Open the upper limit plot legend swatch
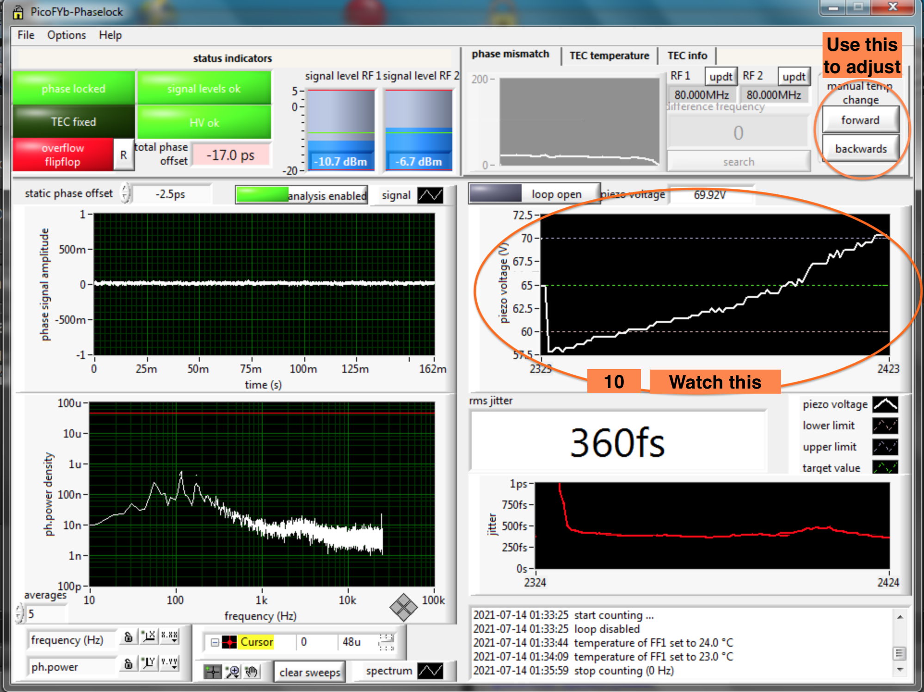The image size is (924, 692). point(885,447)
